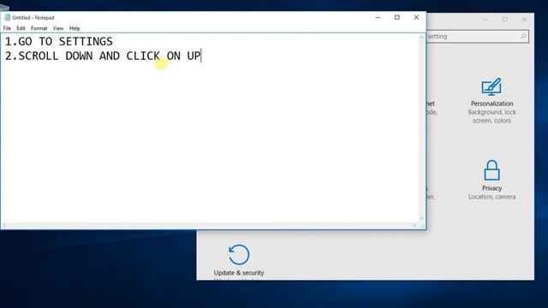Close the Settings window
The width and height of the screenshot is (548, 308).
(x=524, y=20)
